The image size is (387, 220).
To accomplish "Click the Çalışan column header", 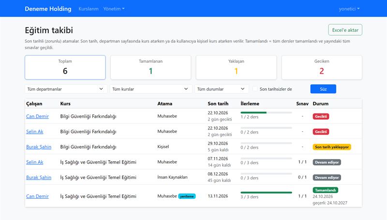I will point(34,104).
